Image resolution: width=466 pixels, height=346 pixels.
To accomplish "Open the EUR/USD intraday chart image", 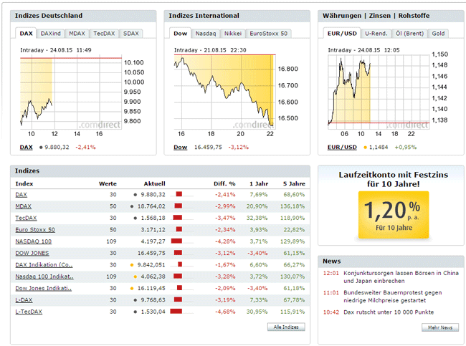I will click(388, 92).
